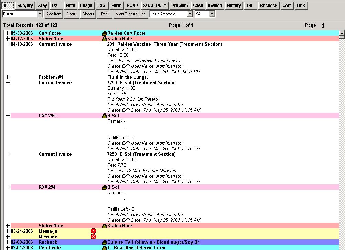Select the SOAP ONLY filter tab
This screenshot has width=345, height=250.
155,6
